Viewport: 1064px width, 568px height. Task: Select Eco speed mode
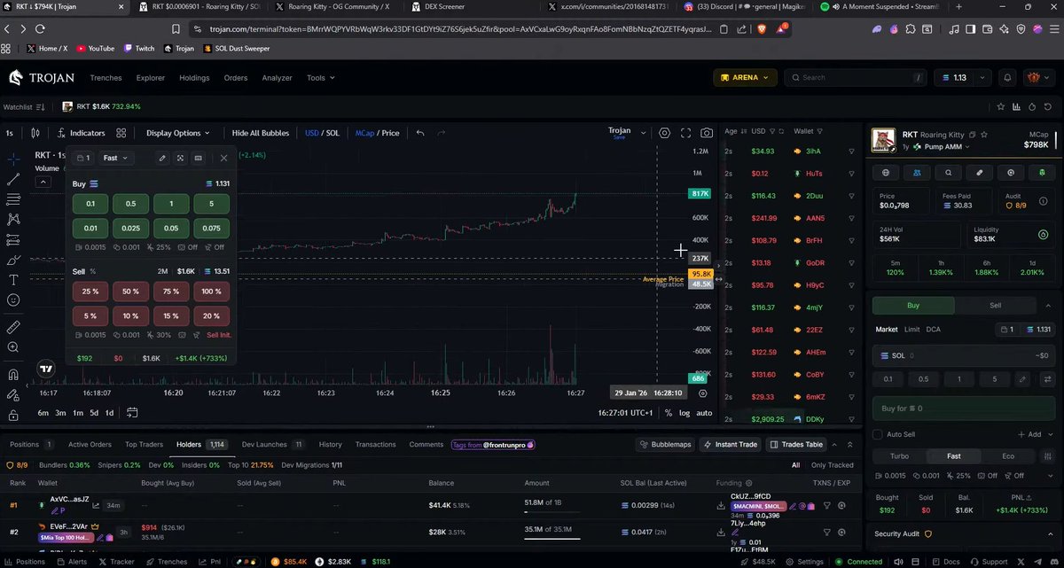[1008, 456]
